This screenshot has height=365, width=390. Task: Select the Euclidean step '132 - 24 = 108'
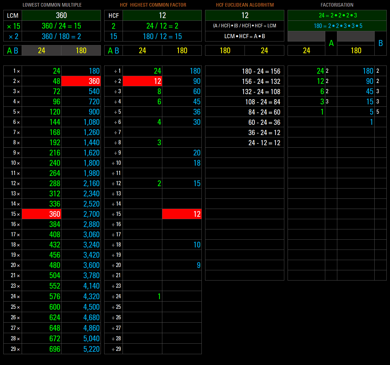click(x=261, y=92)
